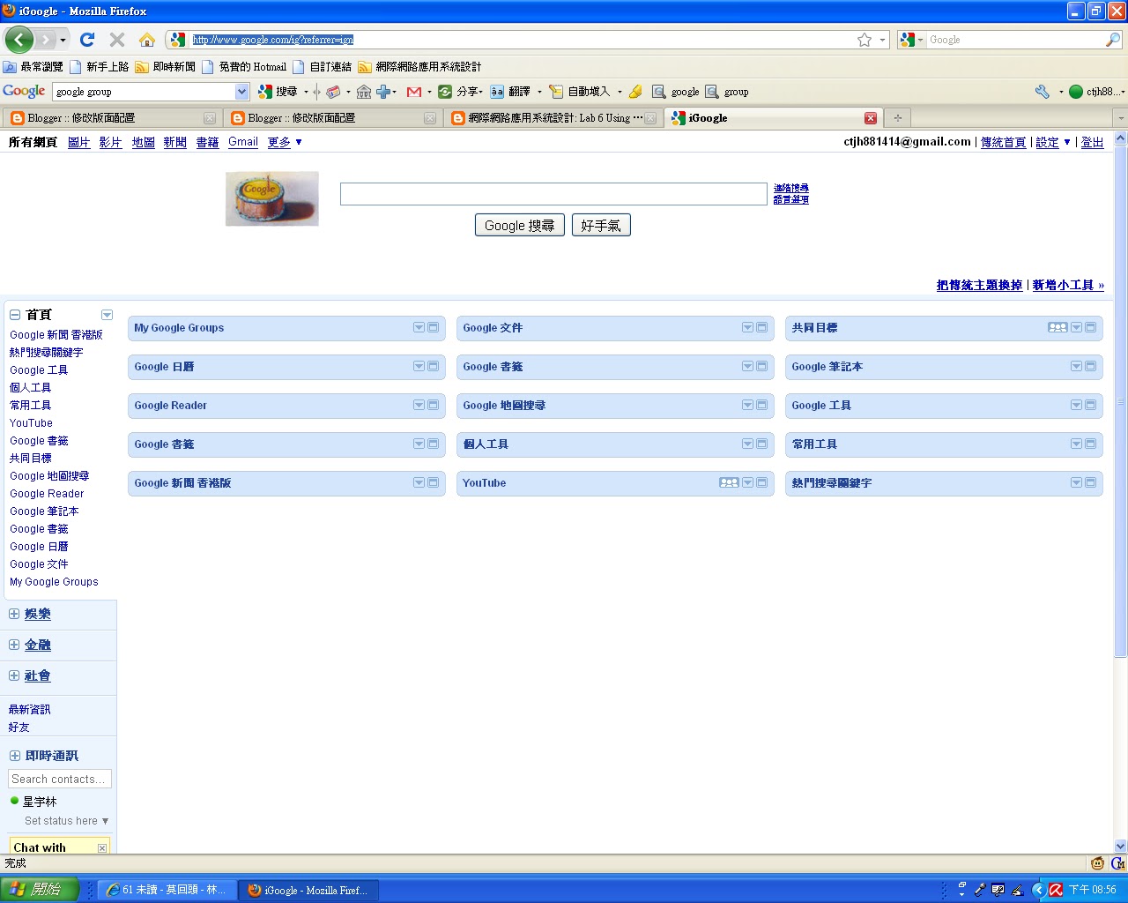Close the iGoogle tab
The width and height of the screenshot is (1128, 903).
[871, 118]
